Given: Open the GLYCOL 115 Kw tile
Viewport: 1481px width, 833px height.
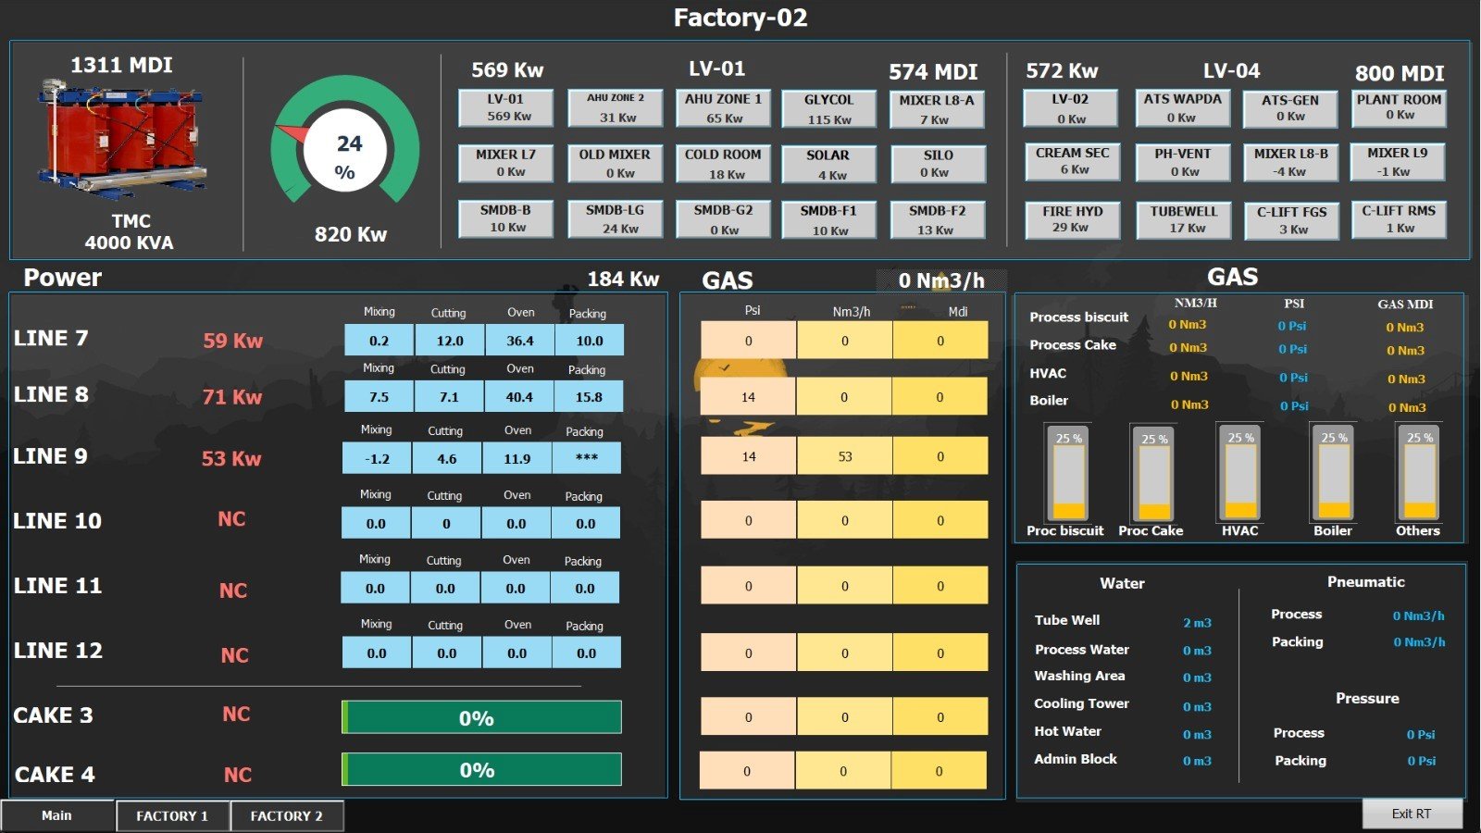Looking at the screenshot, I should [829, 108].
